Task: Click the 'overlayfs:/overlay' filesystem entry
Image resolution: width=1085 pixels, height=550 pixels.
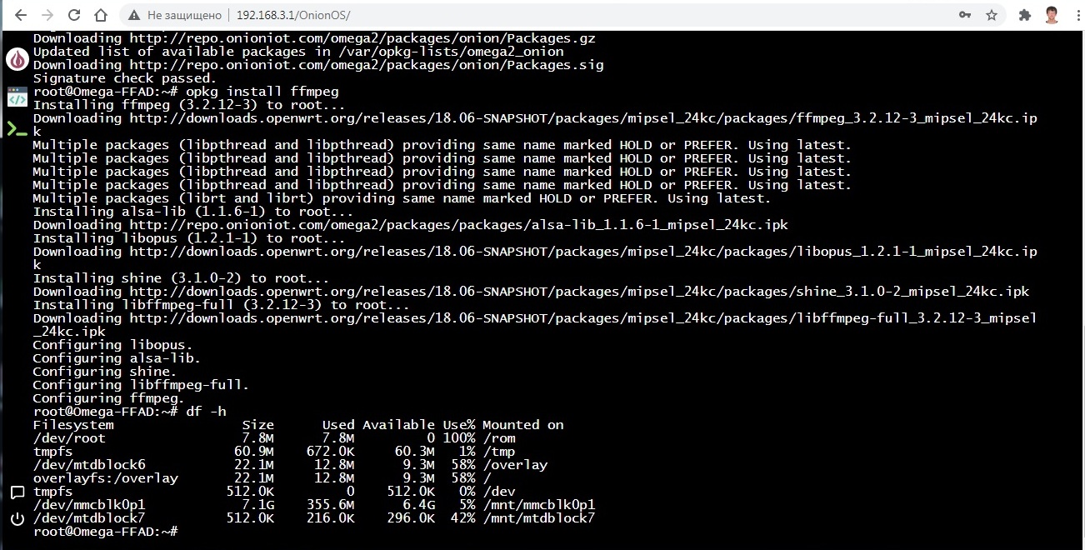Action: [x=106, y=478]
